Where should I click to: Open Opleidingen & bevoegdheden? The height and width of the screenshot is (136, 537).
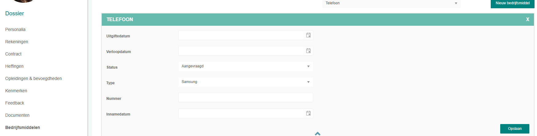(33, 78)
